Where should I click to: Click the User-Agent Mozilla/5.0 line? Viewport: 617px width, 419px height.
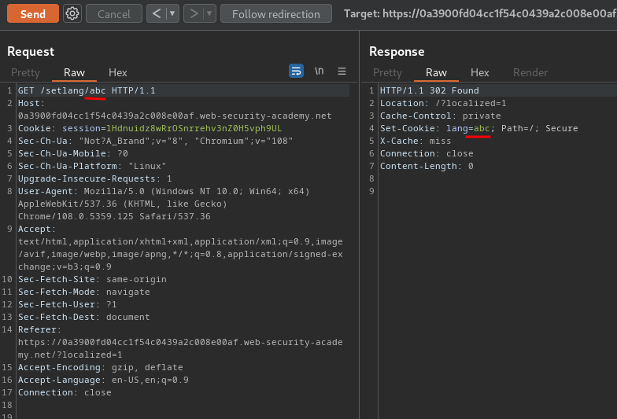(164, 192)
